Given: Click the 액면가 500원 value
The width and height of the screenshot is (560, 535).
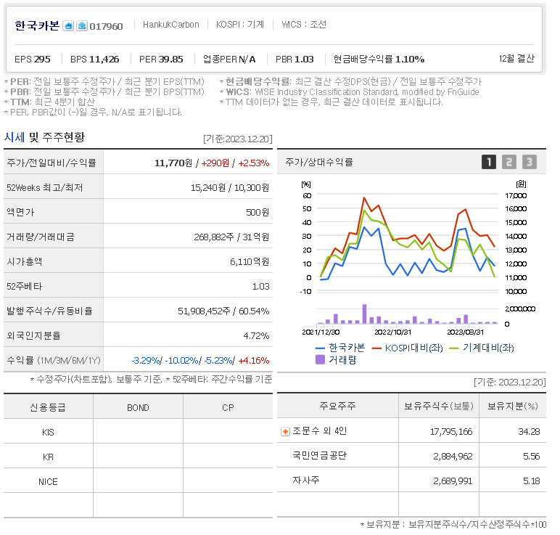Looking at the screenshot, I should click(258, 213).
